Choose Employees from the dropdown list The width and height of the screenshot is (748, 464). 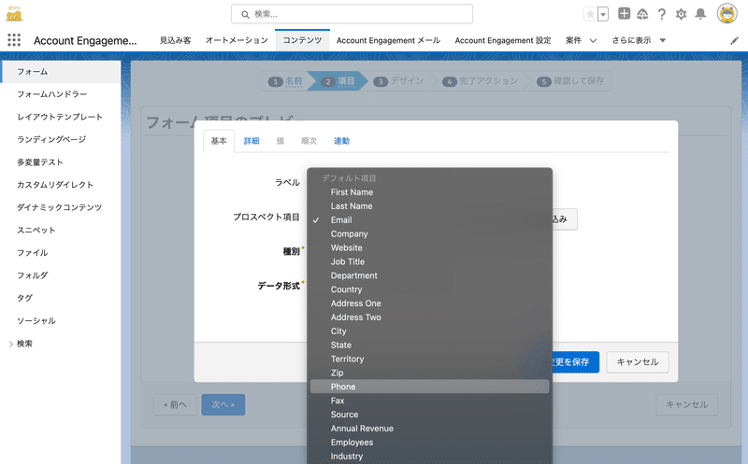tap(429, 443)
